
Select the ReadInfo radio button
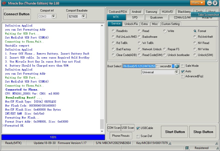(113, 31)
